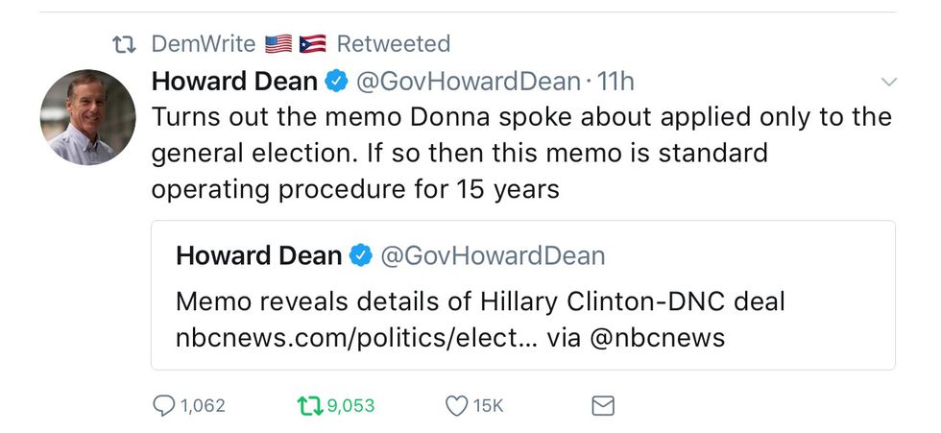Viewport: 941px width, 433px height.
Task: Like the tweet with heart icon
Action: tap(457, 406)
